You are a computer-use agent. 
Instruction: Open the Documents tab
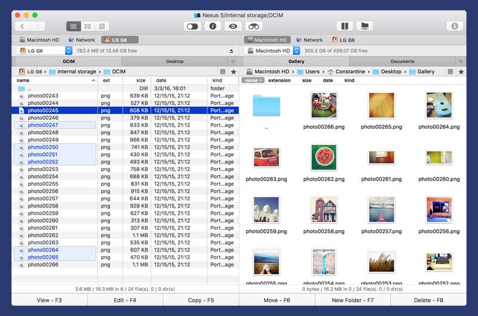tap(402, 61)
